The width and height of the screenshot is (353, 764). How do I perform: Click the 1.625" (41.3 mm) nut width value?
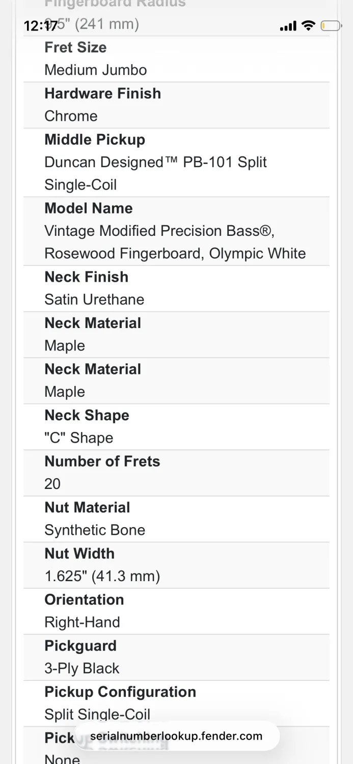(102, 576)
